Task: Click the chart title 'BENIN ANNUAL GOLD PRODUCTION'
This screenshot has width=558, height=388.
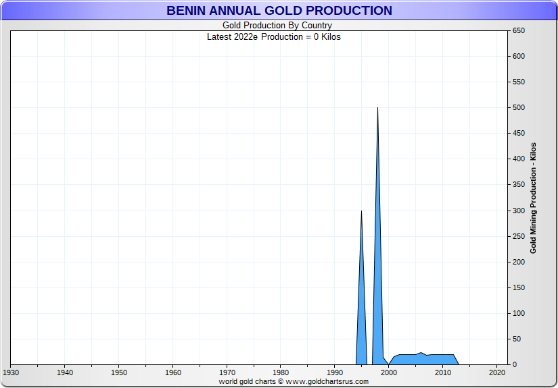Action: [279, 11]
